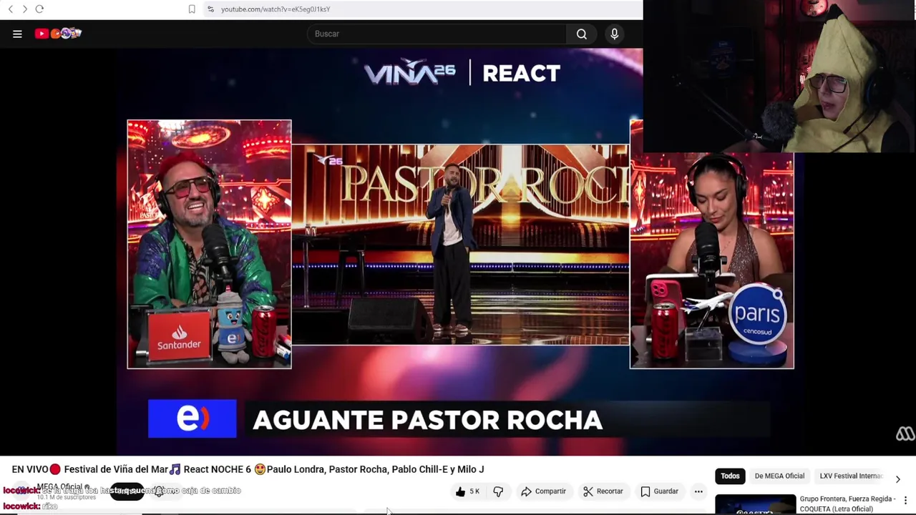Image resolution: width=916 pixels, height=515 pixels.
Task: Click the magnifier search button
Action: pyautogui.click(x=582, y=34)
